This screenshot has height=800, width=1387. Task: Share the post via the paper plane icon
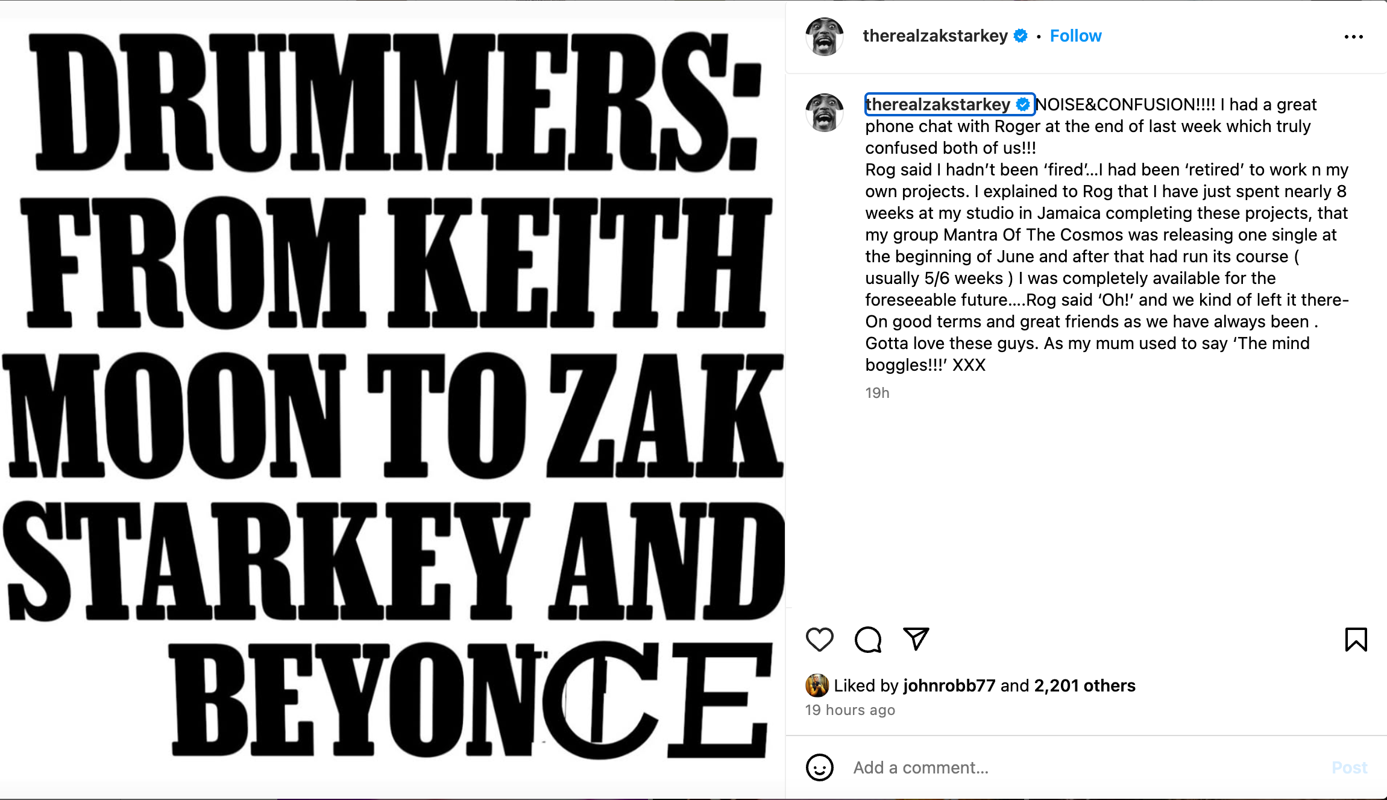tap(916, 640)
